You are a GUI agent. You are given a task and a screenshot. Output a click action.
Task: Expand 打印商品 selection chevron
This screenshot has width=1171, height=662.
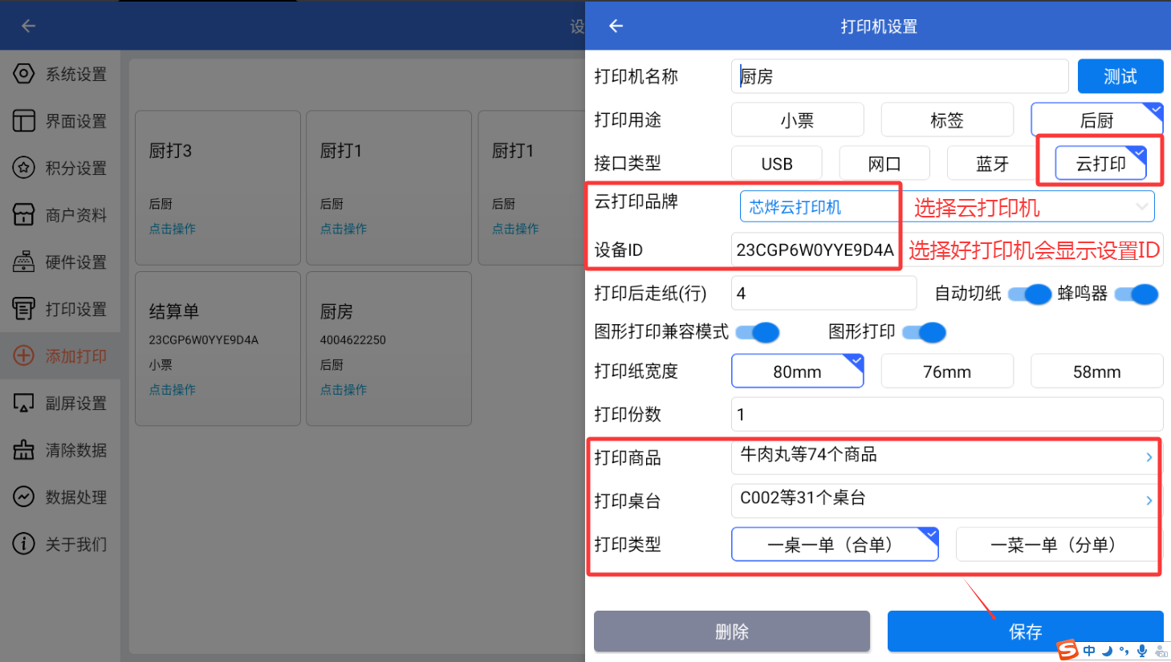point(1149,457)
